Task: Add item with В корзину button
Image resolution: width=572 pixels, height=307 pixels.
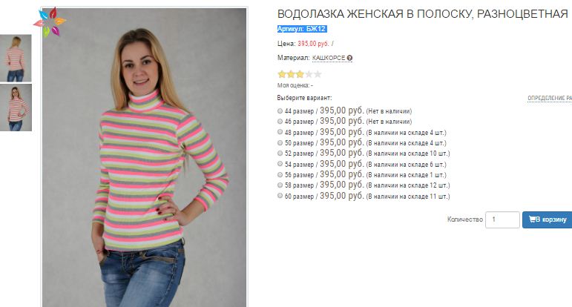Action: [x=548, y=219]
